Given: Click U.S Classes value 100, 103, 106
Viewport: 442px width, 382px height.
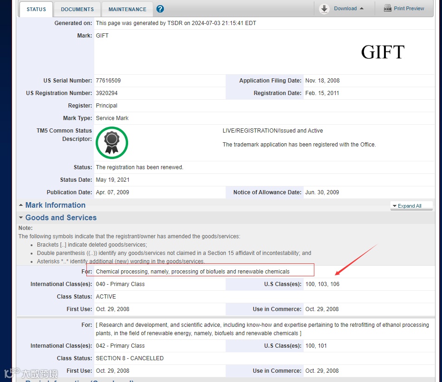Looking at the screenshot, I should coord(322,284).
